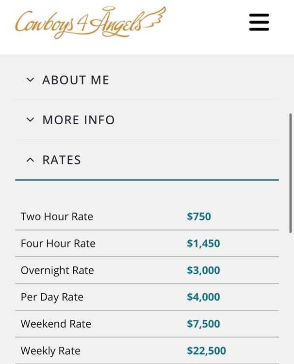Open the MORE INFO section heading

pos(79,120)
